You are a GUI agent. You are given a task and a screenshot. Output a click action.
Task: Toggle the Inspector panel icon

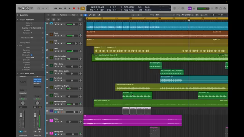pyautogui.click(x=23, y=8)
